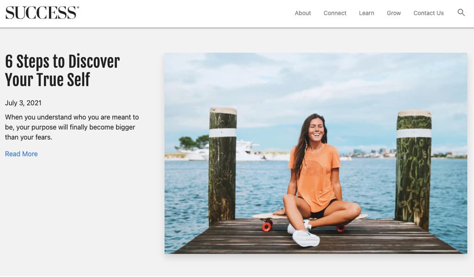The height and width of the screenshot is (277, 474).
Task: Click the Read More link
Action: [21, 154]
